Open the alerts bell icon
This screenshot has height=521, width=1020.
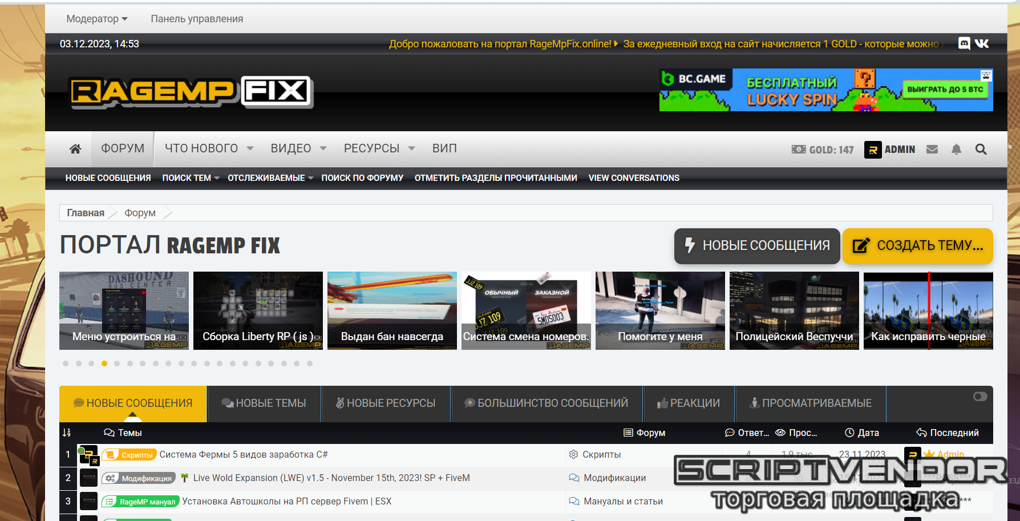(x=957, y=149)
